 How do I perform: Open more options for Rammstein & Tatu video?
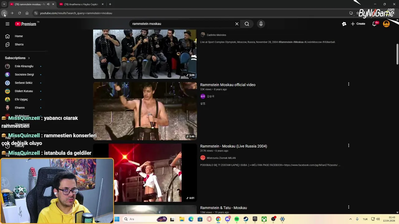(349, 207)
